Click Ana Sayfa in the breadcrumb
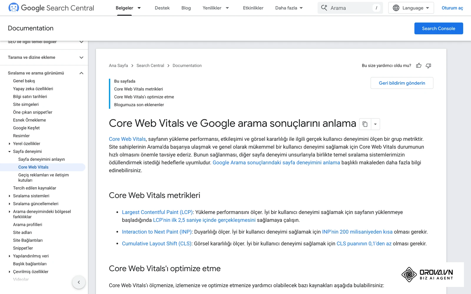The height and width of the screenshot is (294, 471). [x=118, y=66]
